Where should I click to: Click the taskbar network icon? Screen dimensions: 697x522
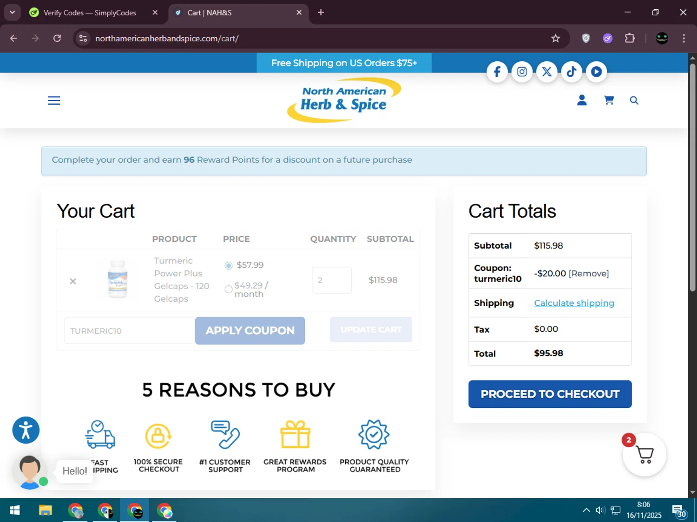point(616,510)
